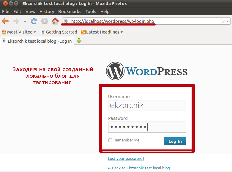Follow the Lost your password link
This screenshot has height=172, width=232.
tap(126, 159)
